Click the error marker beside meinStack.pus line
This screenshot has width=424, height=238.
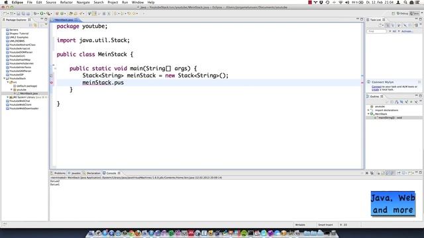click(52, 83)
